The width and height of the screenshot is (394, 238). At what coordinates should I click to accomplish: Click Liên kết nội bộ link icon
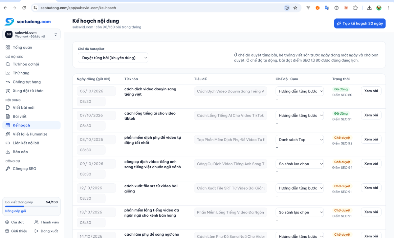8,143
